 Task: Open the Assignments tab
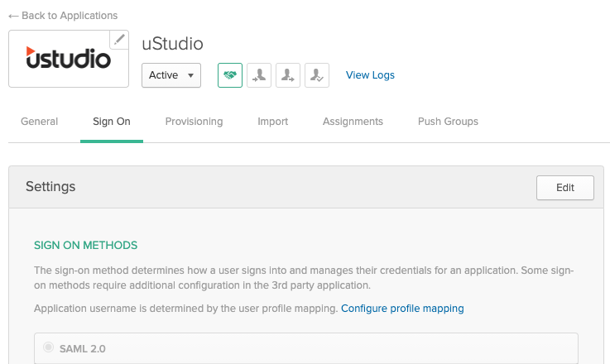pyautogui.click(x=353, y=122)
